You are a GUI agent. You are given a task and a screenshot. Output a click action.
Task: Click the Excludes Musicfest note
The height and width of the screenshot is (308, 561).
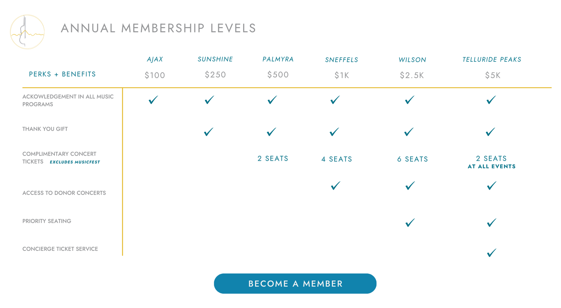coord(75,162)
